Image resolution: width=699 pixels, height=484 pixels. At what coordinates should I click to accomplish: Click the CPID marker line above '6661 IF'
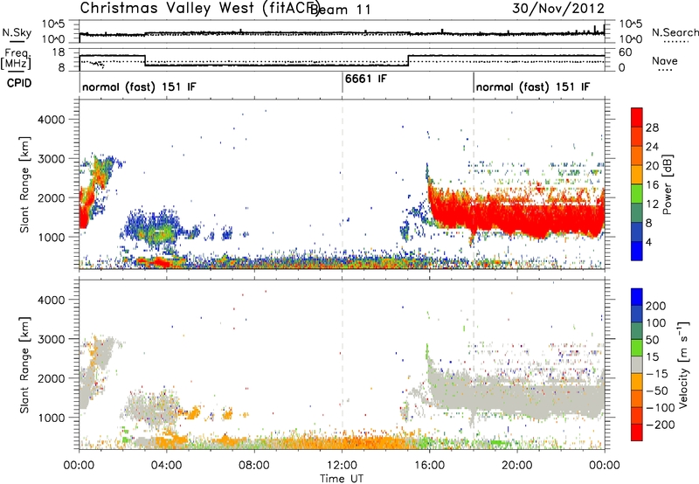343,82
